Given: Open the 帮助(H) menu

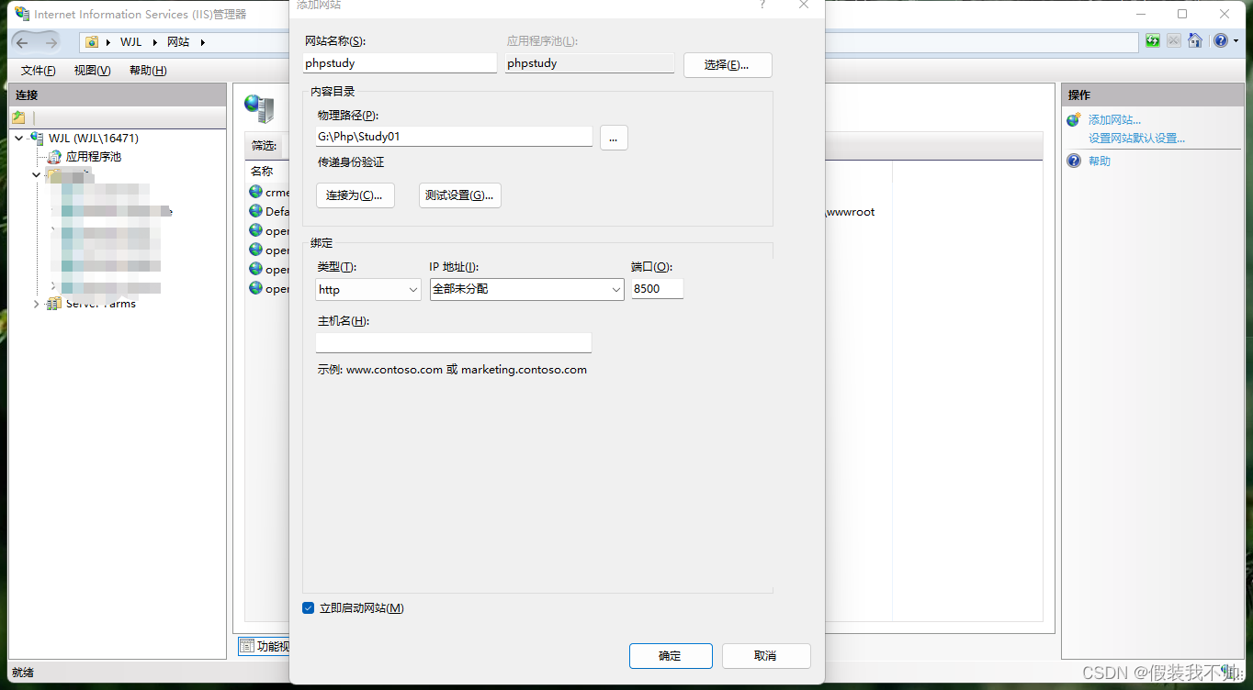Looking at the screenshot, I should tap(148, 71).
